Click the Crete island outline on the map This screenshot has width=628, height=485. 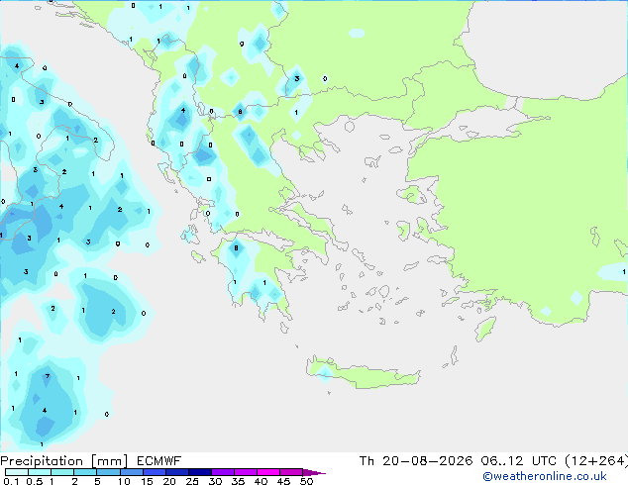coord(363,372)
